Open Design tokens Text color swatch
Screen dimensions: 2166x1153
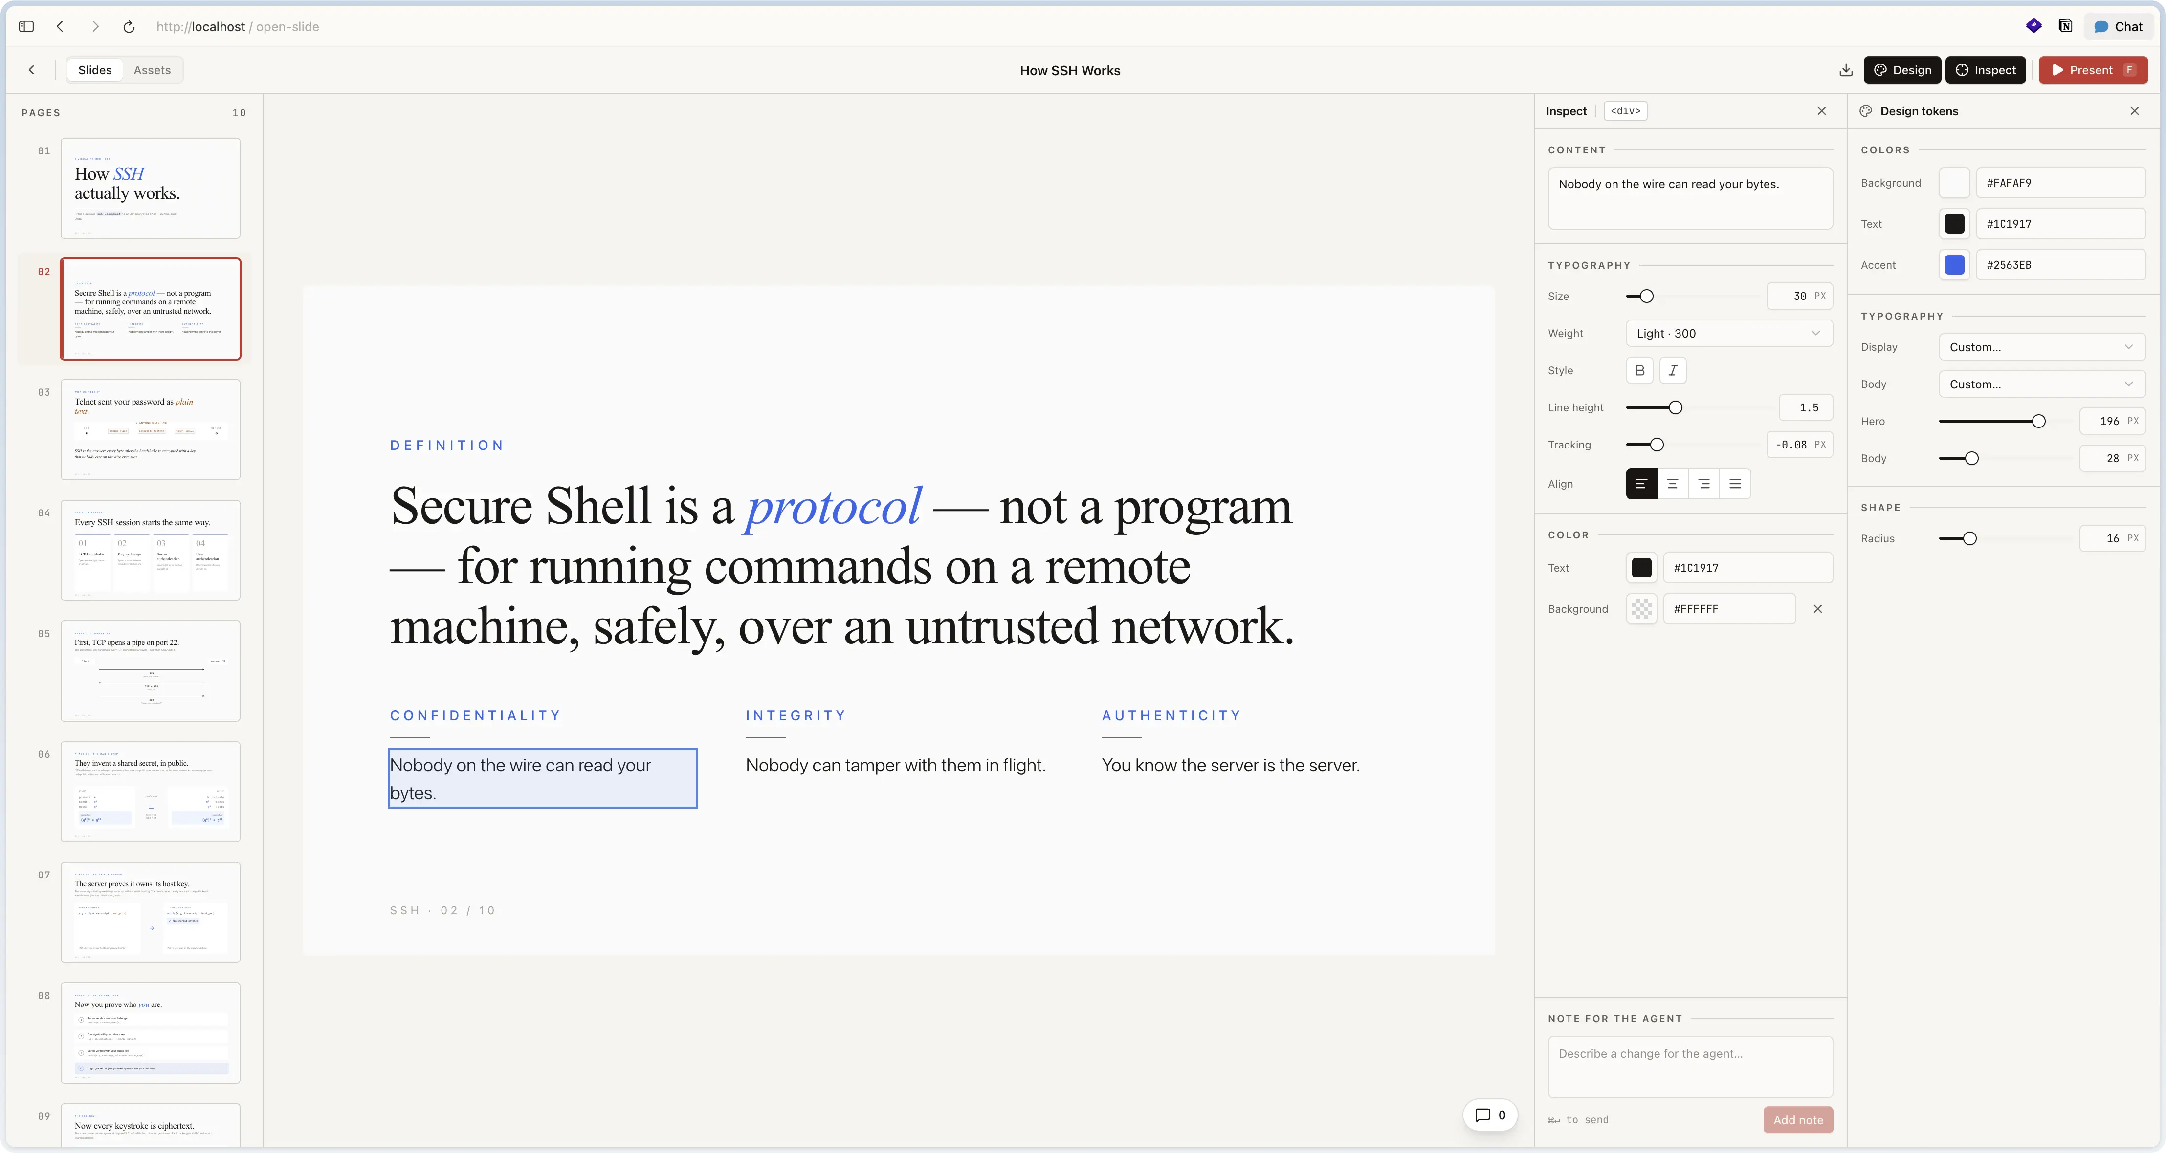click(1954, 224)
